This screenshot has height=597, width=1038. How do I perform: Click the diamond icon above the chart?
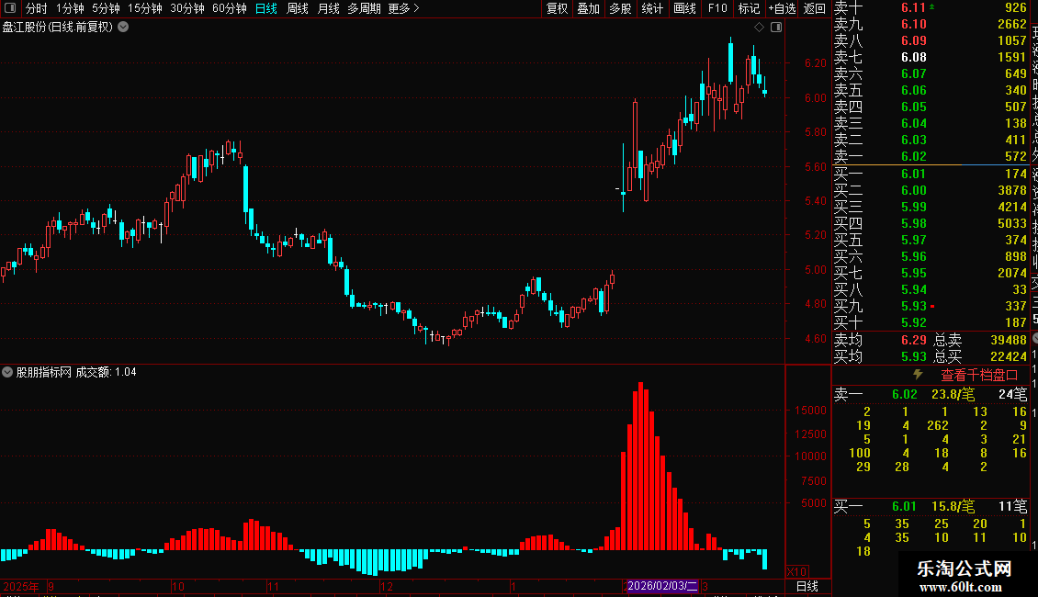coord(760,28)
